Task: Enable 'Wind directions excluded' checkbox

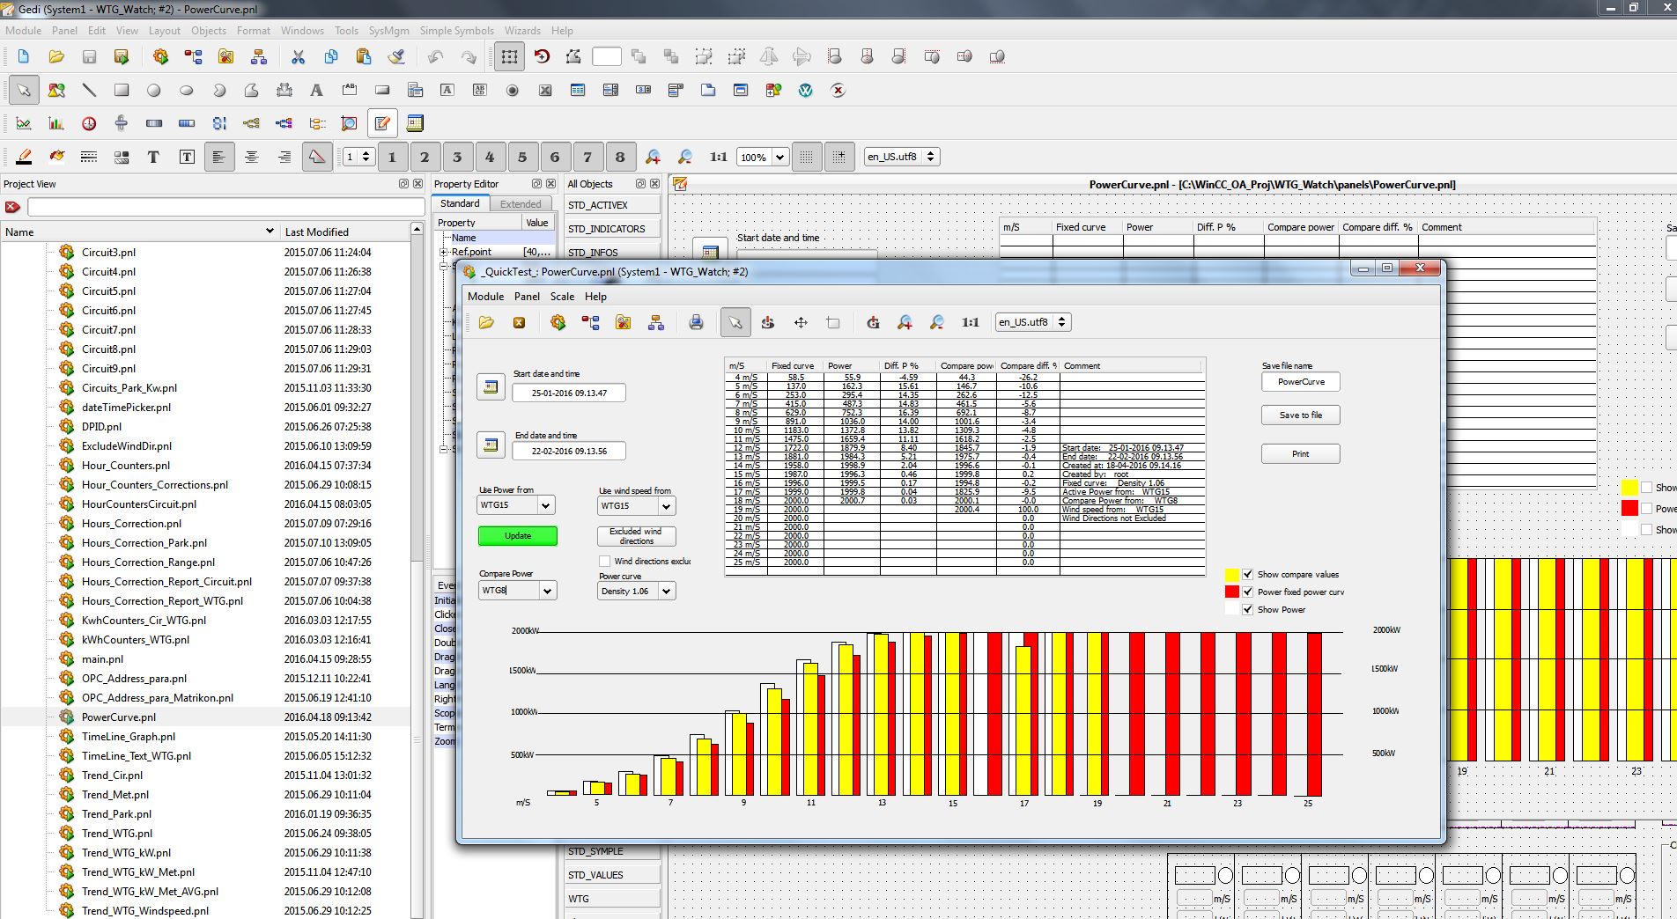Action: click(x=604, y=561)
